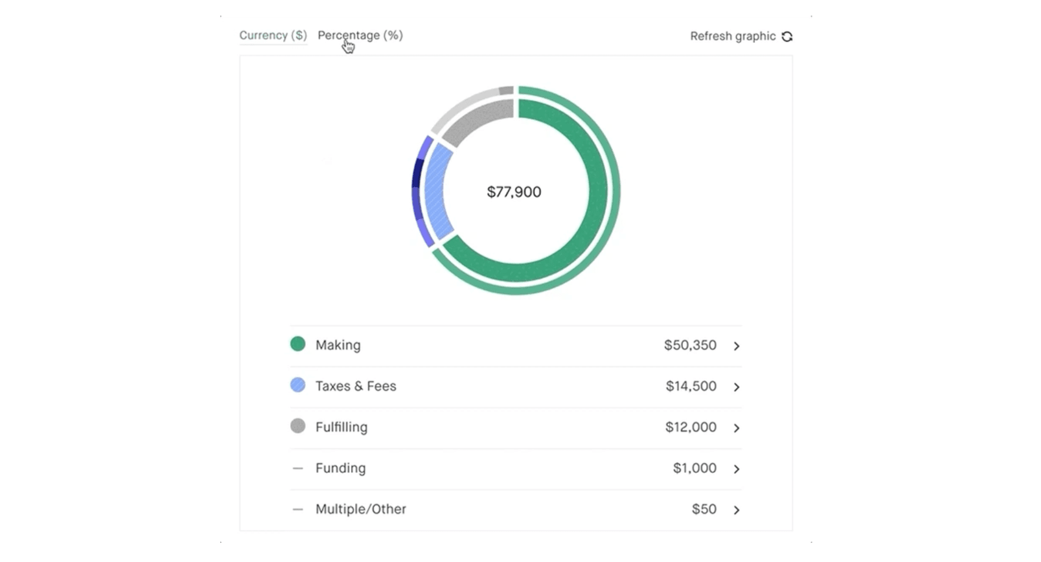Expand the Making row details
The height and width of the screenshot is (562, 1041).
737,346
